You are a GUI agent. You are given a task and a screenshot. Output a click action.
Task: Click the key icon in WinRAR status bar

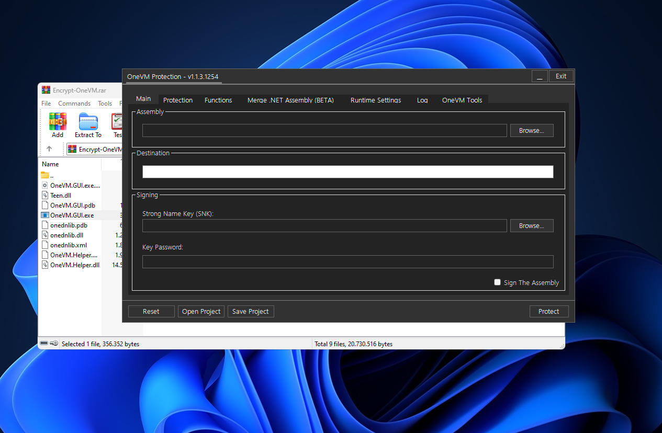[54, 344]
